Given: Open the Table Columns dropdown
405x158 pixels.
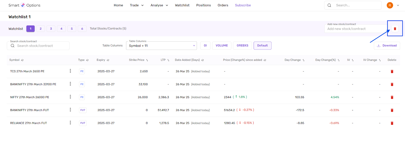Looking at the screenshot, I should [x=161, y=46].
